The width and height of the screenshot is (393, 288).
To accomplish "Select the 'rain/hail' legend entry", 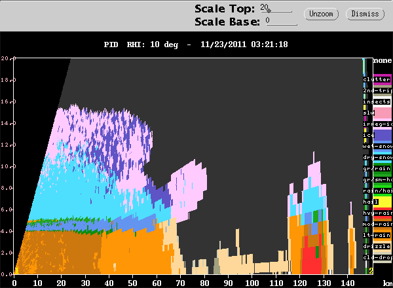I will point(378,191).
